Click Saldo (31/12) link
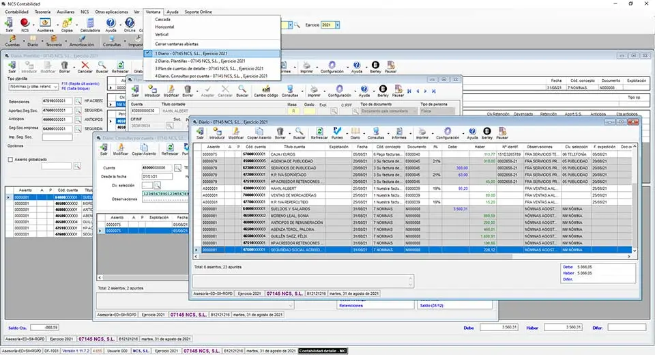The image size is (655, 355). 431,306
